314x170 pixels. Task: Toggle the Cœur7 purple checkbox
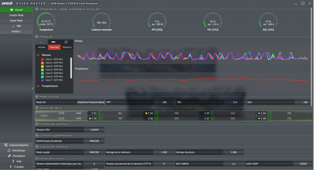coord(42,80)
